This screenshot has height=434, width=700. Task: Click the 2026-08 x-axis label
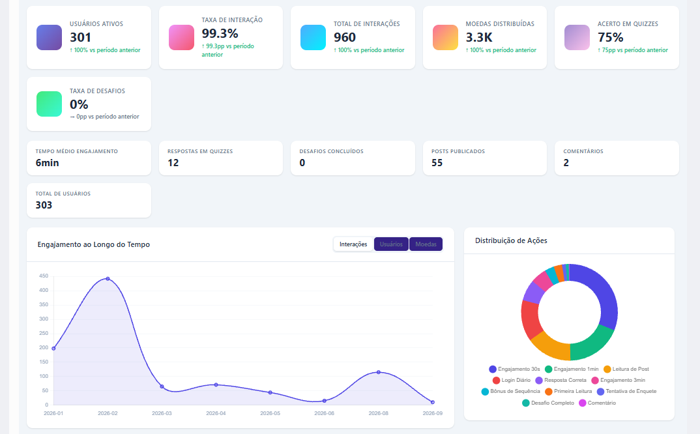click(379, 413)
